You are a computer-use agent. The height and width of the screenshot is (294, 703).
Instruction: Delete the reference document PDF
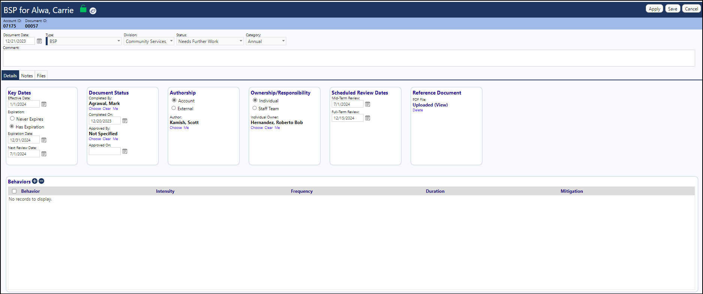tap(417, 110)
